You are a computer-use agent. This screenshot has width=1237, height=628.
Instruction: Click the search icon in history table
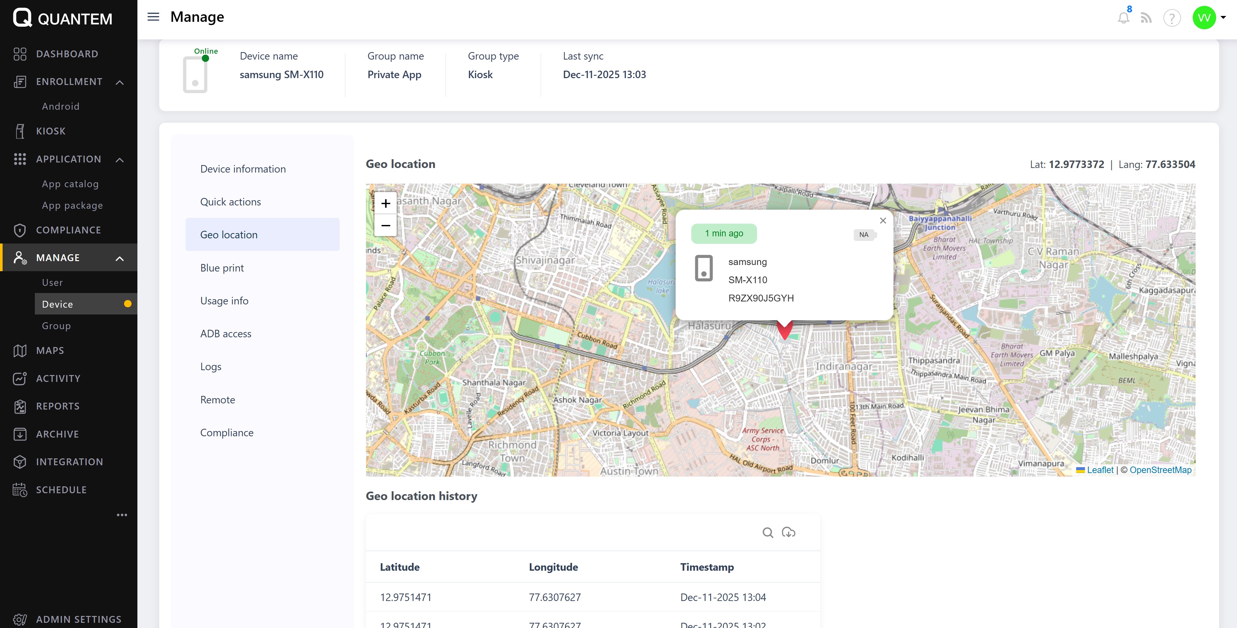click(x=768, y=533)
